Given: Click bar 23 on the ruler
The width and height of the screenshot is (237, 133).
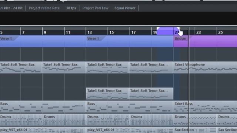Looking at the screenshot, I should pyautogui.click(x=198, y=33).
